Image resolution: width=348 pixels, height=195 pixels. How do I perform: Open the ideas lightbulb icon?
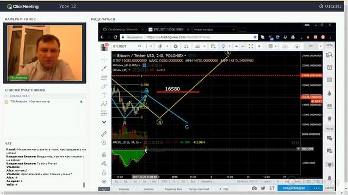[x=223, y=46]
